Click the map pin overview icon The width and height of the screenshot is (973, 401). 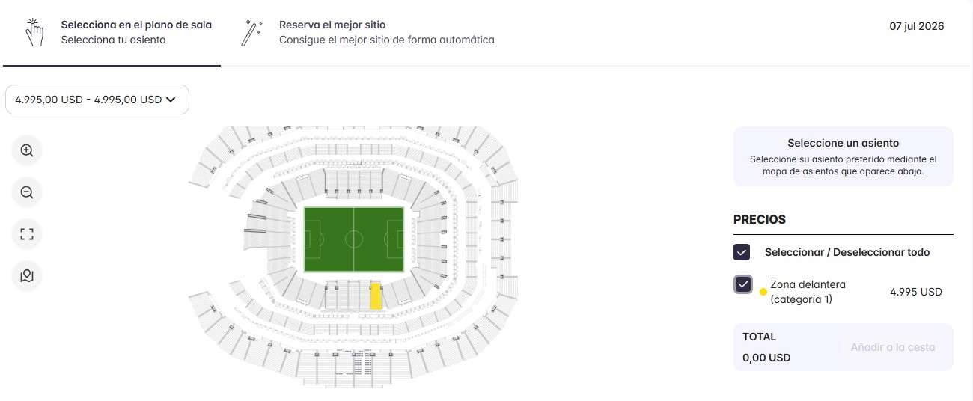(x=27, y=276)
